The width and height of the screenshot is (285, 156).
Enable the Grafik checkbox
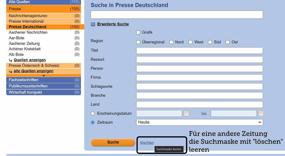(138, 32)
